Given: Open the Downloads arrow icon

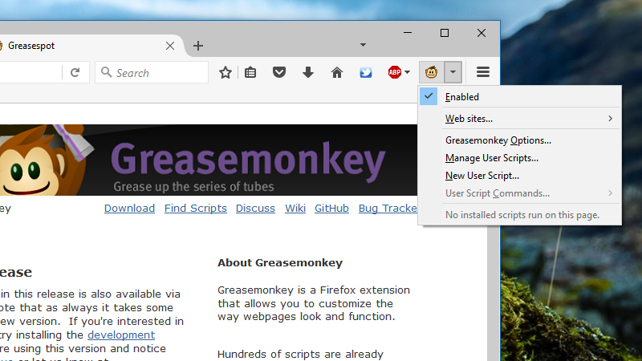Looking at the screenshot, I should click(x=308, y=72).
